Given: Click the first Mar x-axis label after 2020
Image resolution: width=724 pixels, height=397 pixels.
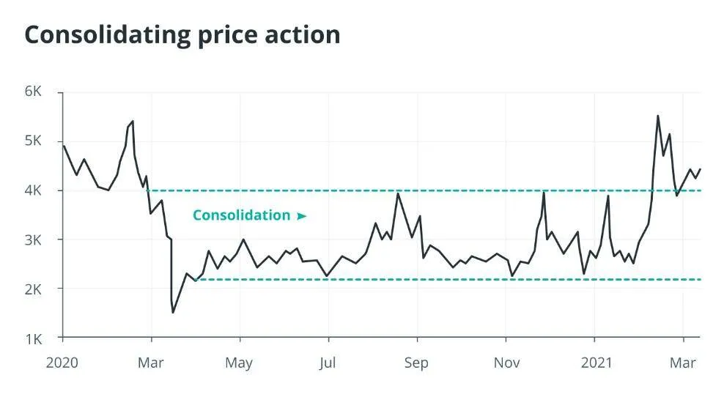Looking at the screenshot, I should 151,363.
